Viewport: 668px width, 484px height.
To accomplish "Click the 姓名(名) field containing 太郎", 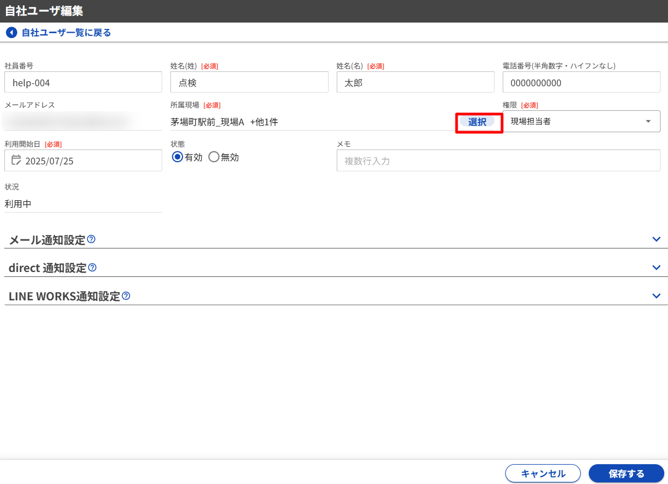I will 415,82.
